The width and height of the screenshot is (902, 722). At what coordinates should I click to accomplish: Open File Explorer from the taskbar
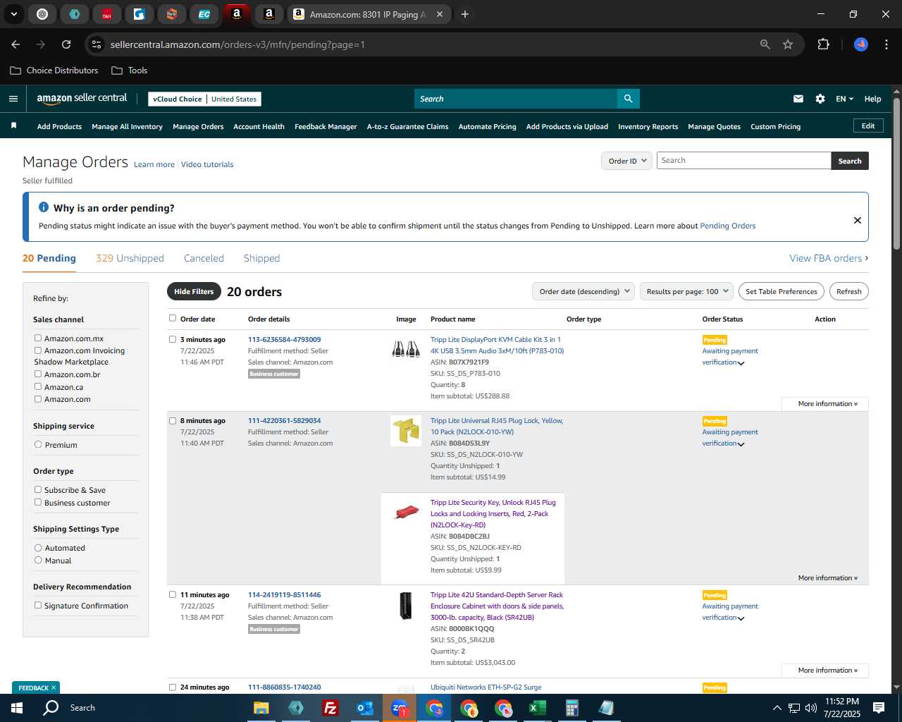(261, 708)
